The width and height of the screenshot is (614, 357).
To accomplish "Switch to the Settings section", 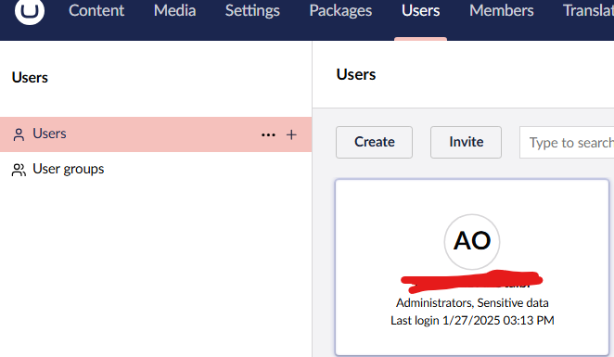I will coord(252,10).
